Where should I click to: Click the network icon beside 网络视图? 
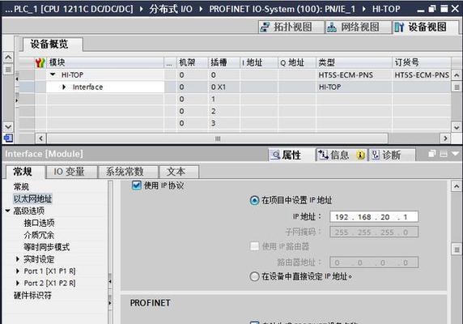pos(332,28)
